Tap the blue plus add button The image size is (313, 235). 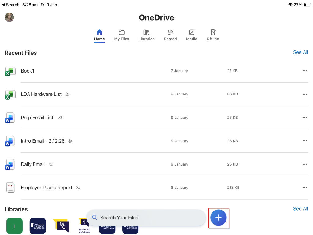point(218,218)
